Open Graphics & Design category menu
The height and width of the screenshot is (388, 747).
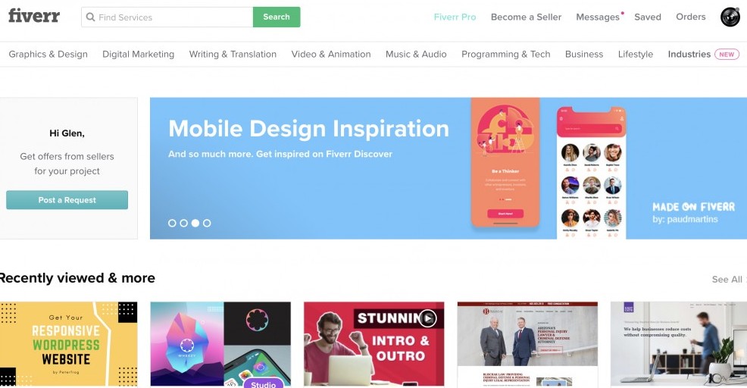coord(48,55)
